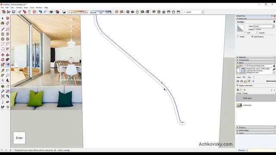The width and height of the screenshot is (276, 155).
Task: Expand the Soften Edges panel
Action: click(x=256, y=130)
